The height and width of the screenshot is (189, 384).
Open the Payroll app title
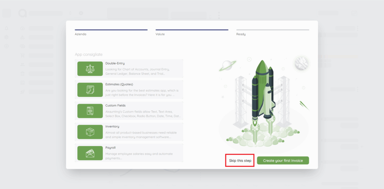coord(110,147)
